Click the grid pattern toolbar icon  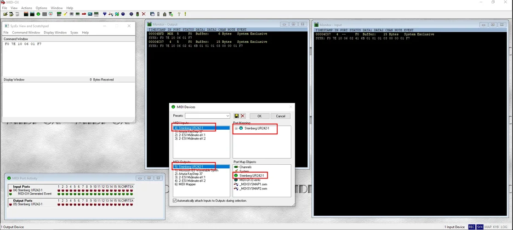(45, 14)
